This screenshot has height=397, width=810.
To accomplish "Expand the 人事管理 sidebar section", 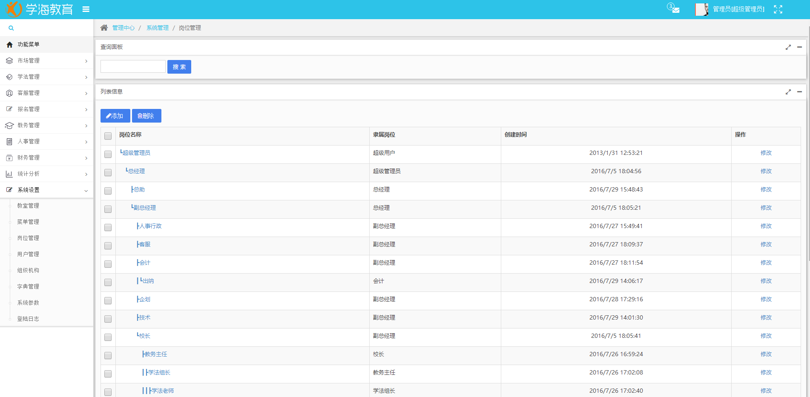I will click(46, 142).
